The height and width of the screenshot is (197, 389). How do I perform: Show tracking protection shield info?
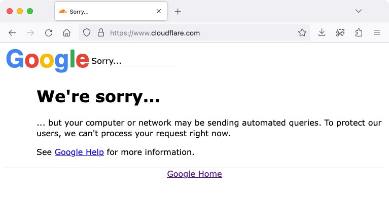coord(87,32)
